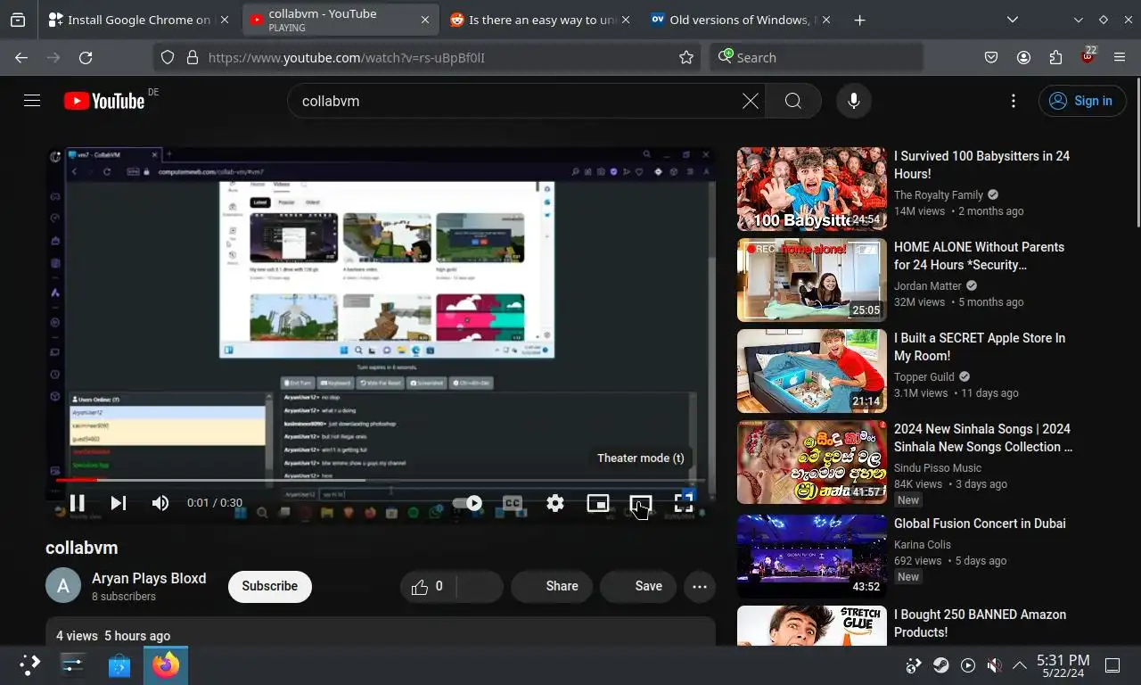Switch to the Reddit 'Is there an easy way' tab
Viewport: 1141px width, 685px height.
(x=538, y=20)
